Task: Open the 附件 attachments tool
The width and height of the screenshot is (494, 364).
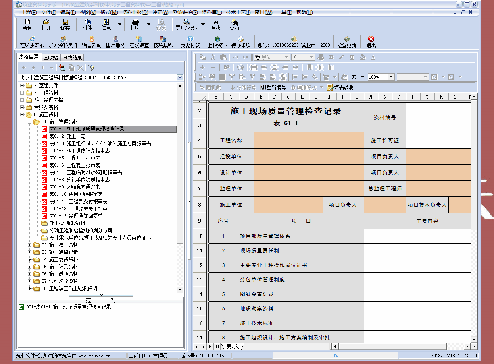Action: click(87, 25)
